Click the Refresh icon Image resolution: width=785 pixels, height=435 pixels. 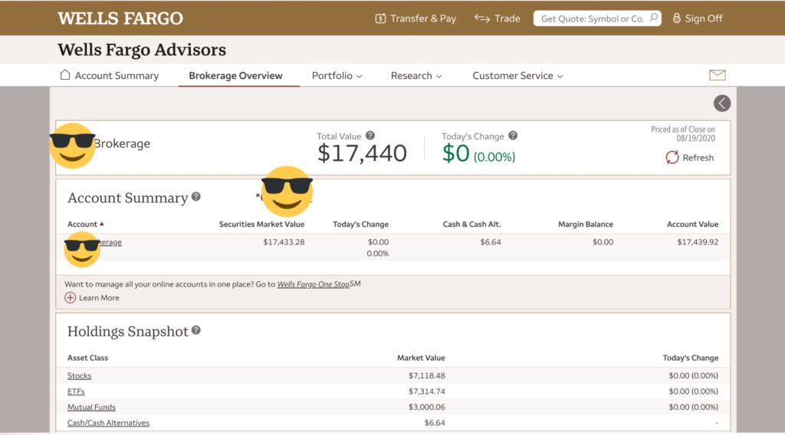[x=672, y=157]
